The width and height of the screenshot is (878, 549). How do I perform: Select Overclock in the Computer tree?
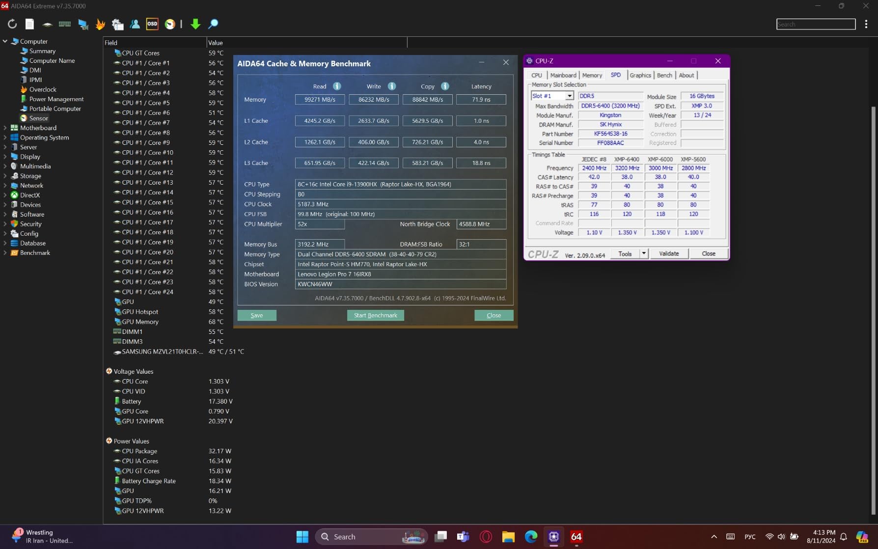[x=43, y=89]
